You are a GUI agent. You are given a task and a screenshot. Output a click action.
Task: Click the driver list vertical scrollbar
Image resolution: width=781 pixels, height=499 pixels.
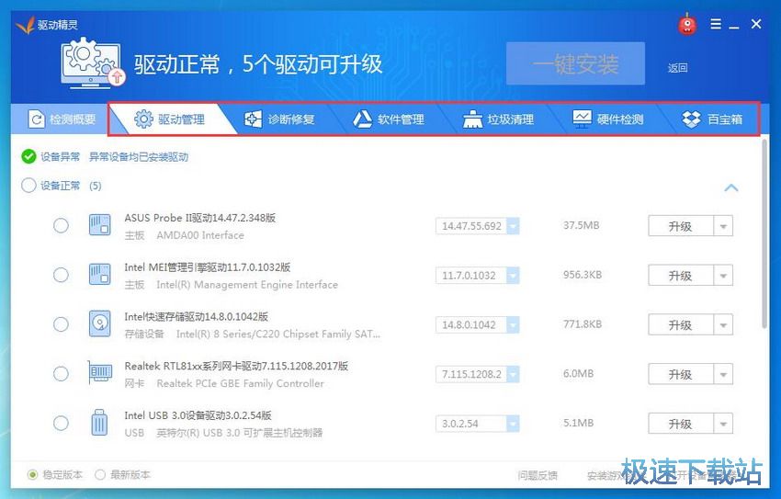[x=765, y=234]
